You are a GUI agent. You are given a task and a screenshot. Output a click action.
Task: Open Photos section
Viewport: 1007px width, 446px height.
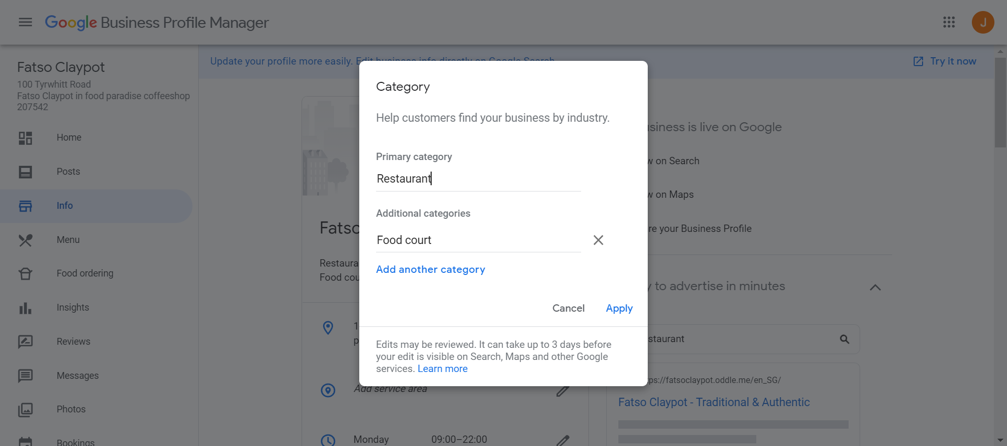[71, 409]
